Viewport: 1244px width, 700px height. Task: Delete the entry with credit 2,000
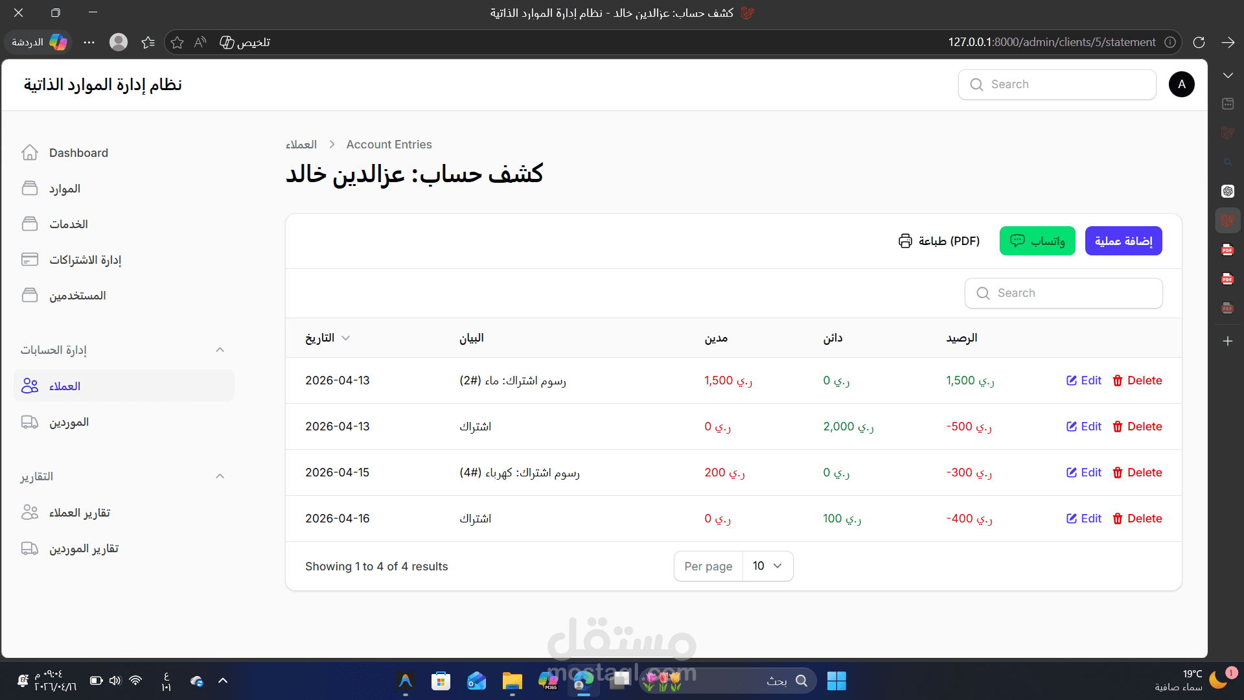pyautogui.click(x=1137, y=427)
